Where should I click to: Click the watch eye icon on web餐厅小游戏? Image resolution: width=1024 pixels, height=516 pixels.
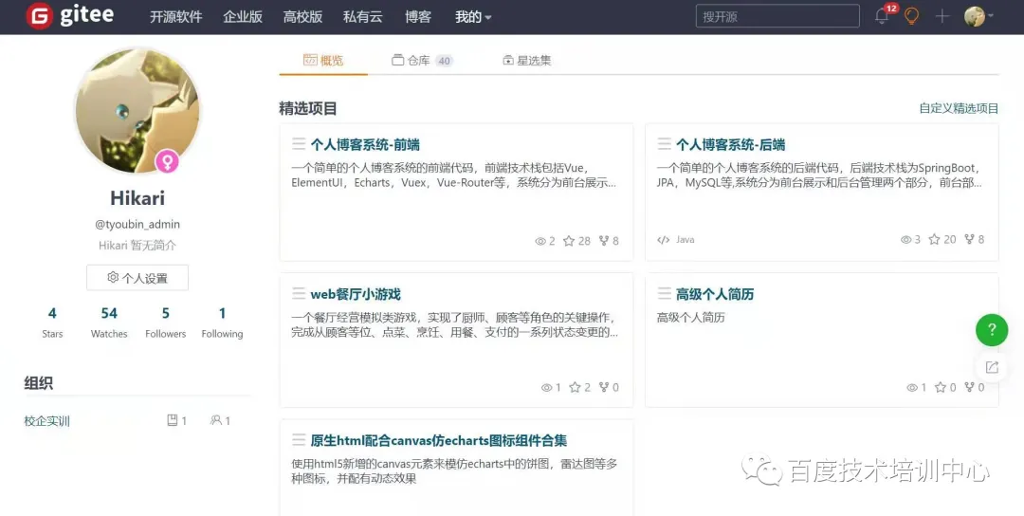(x=547, y=387)
